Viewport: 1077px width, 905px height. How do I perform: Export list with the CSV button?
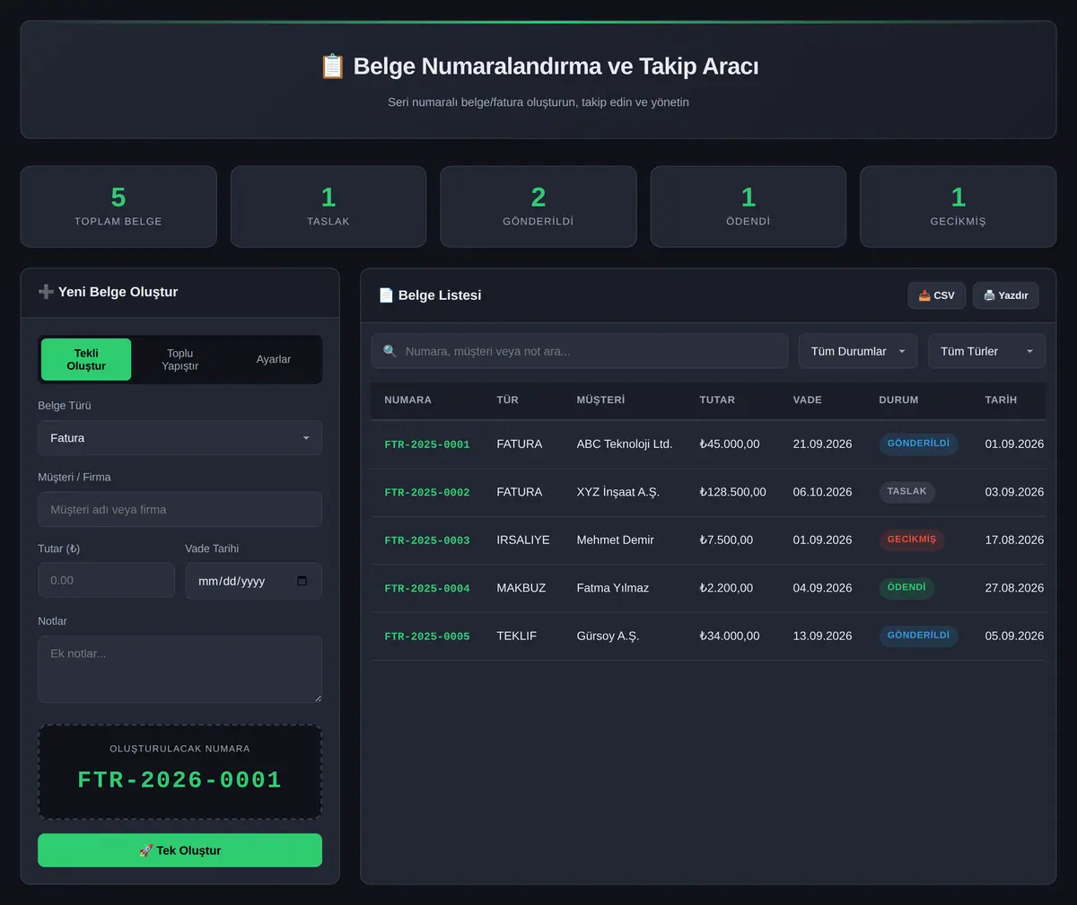936,295
